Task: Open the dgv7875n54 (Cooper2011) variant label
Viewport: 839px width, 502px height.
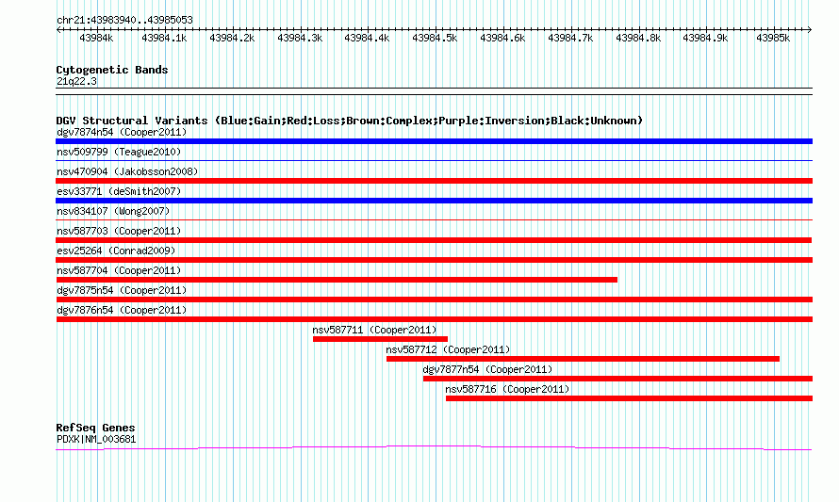Action: pyautogui.click(x=122, y=290)
